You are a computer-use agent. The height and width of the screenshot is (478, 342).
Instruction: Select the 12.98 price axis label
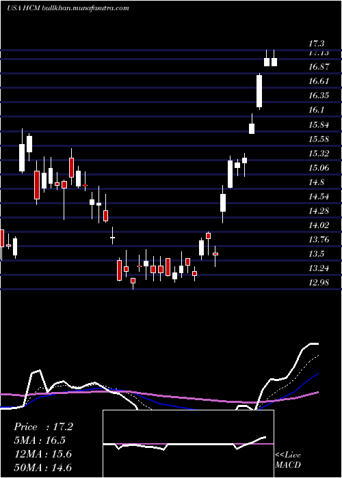coord(319,282)
